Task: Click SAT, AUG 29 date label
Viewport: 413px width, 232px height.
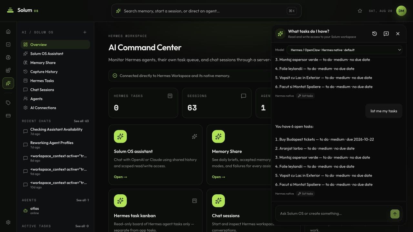Action: click(380, 11)
